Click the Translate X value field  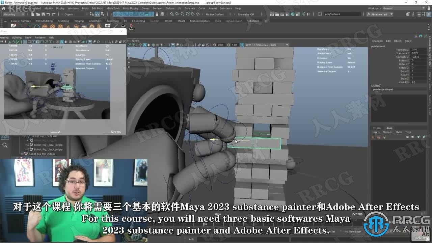[x=418, y=50]
